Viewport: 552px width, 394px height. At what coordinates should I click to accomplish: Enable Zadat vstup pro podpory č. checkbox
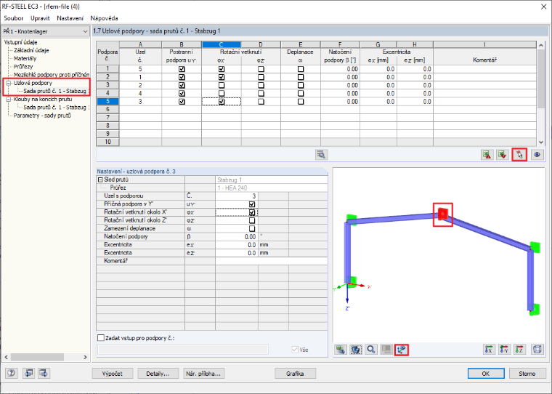[101, 338]
